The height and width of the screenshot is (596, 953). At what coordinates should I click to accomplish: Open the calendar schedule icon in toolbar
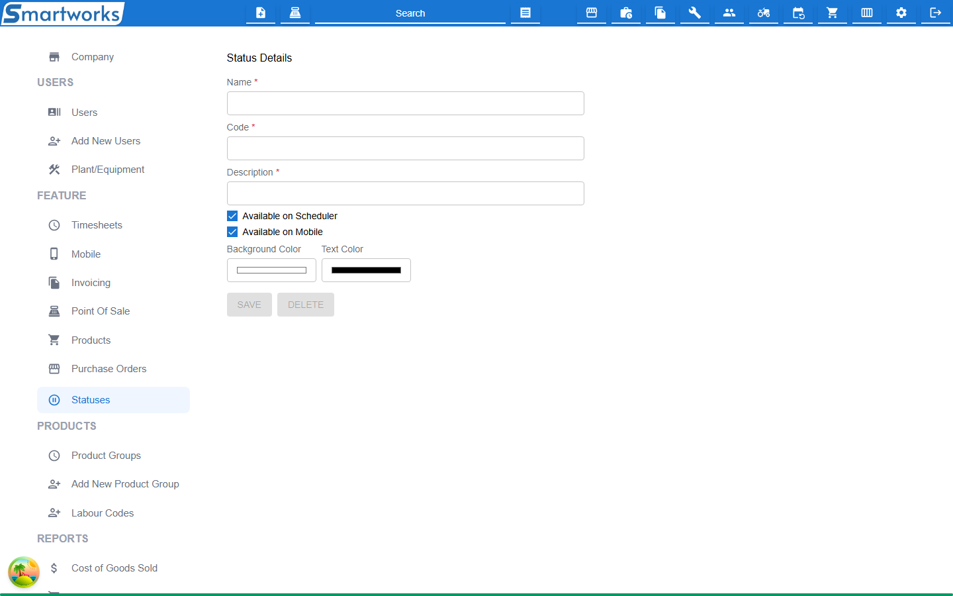(798, 13)
